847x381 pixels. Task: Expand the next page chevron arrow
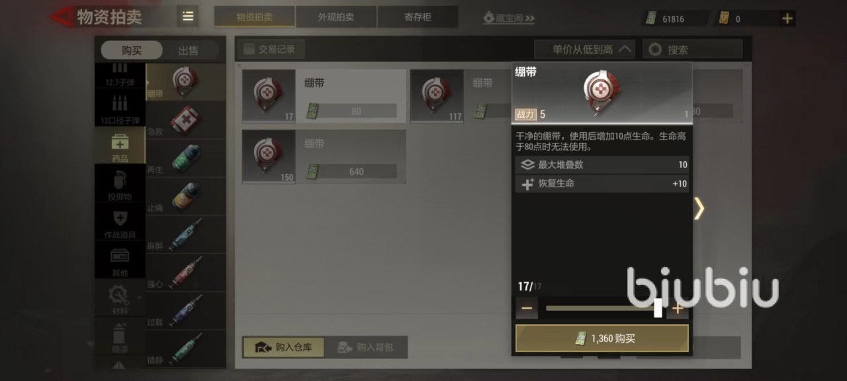(x=699, y=208)
